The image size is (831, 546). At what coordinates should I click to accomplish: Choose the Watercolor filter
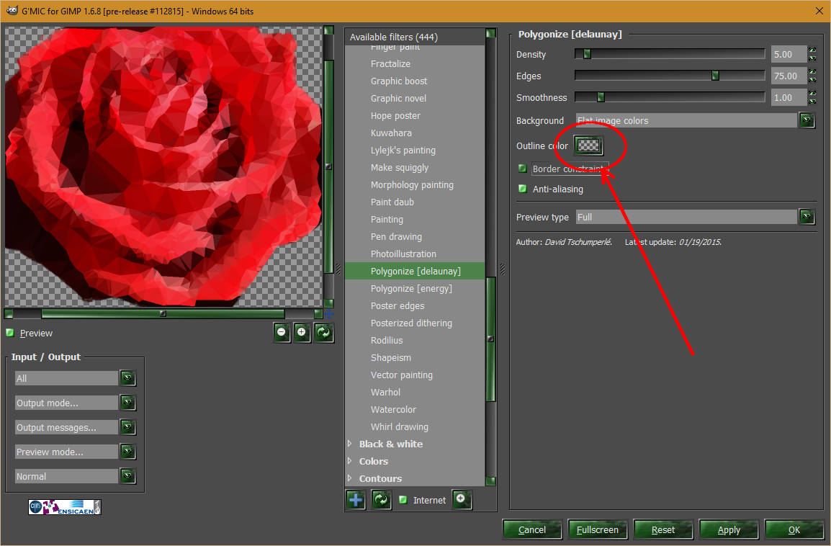393,409
